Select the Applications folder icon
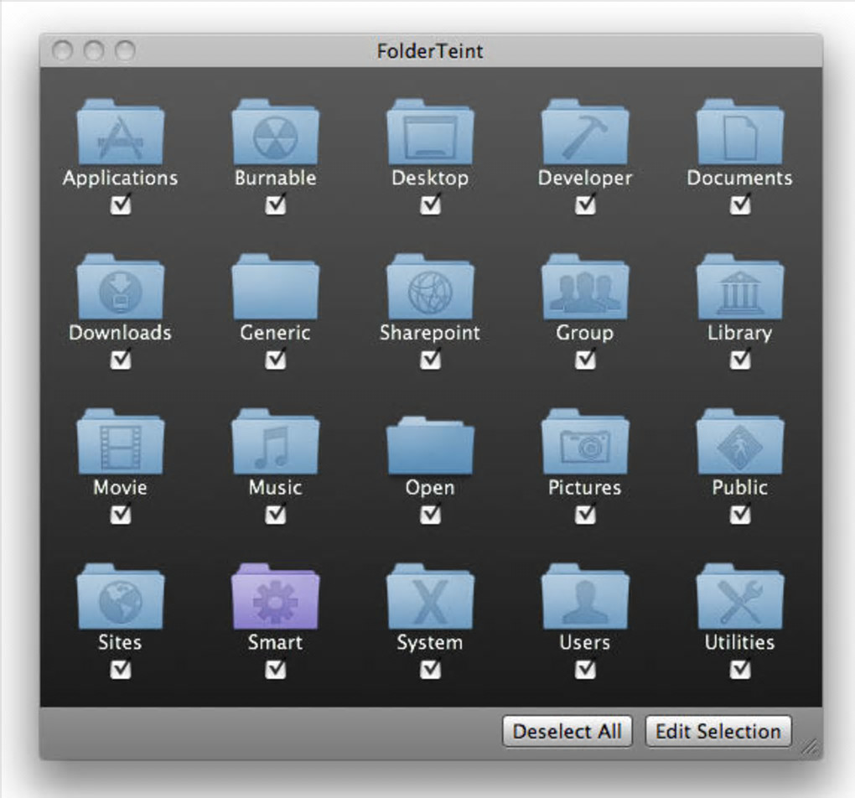 (120, 132)
